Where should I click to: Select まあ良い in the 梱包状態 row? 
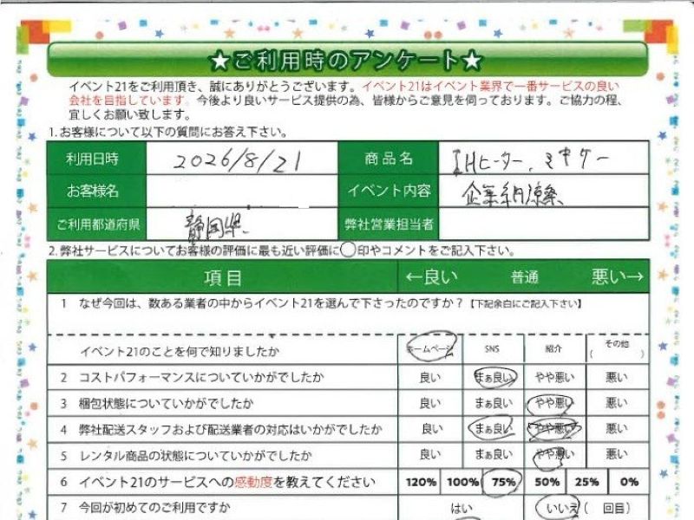[x=493, y=403]
